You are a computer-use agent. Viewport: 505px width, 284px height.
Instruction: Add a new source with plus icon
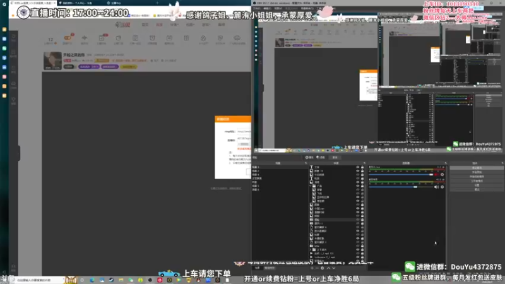pyautogui.click(x=311, y=268)
